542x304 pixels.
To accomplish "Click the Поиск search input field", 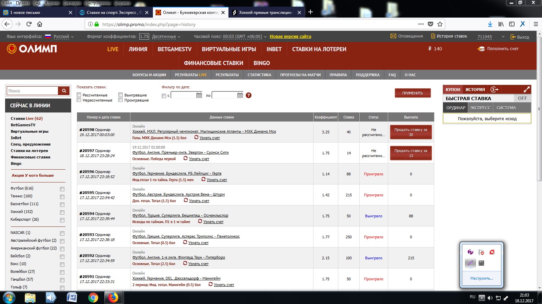I will [x=33, y=91].
